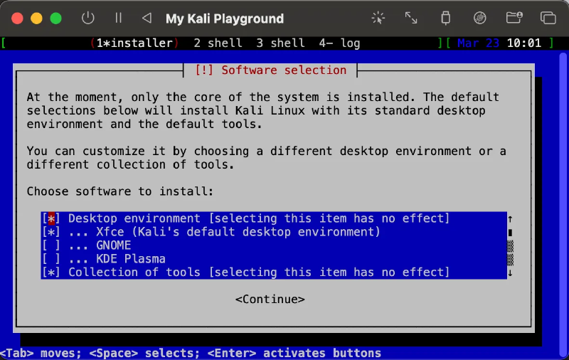Click the resize display arrows icon
This screenshot has height=360, width=569.
click(x=411, y=18)
